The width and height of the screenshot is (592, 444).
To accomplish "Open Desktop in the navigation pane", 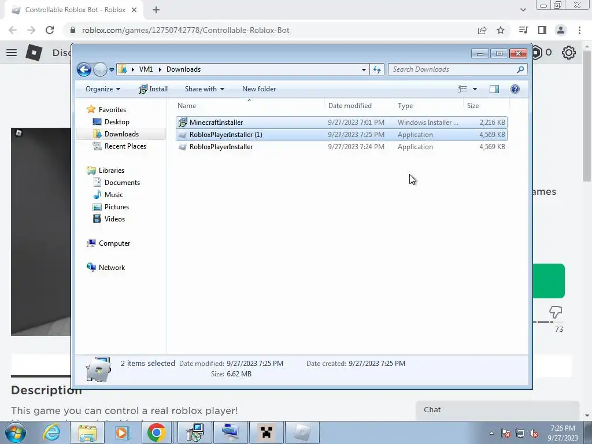I will click(117, 122).
